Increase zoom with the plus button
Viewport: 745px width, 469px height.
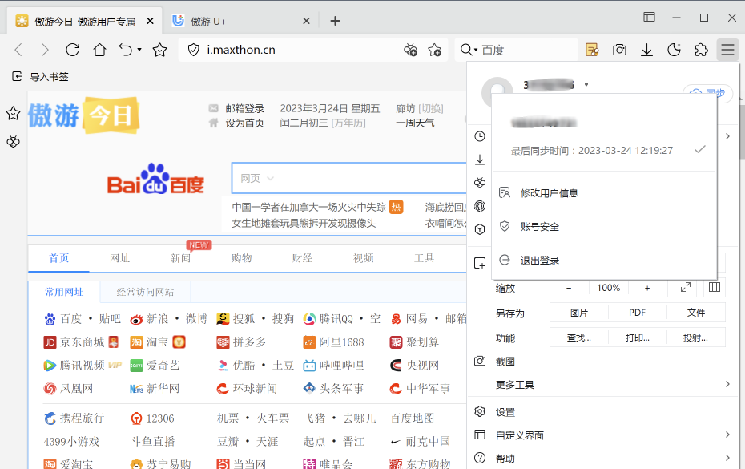(x=647, y=288)
